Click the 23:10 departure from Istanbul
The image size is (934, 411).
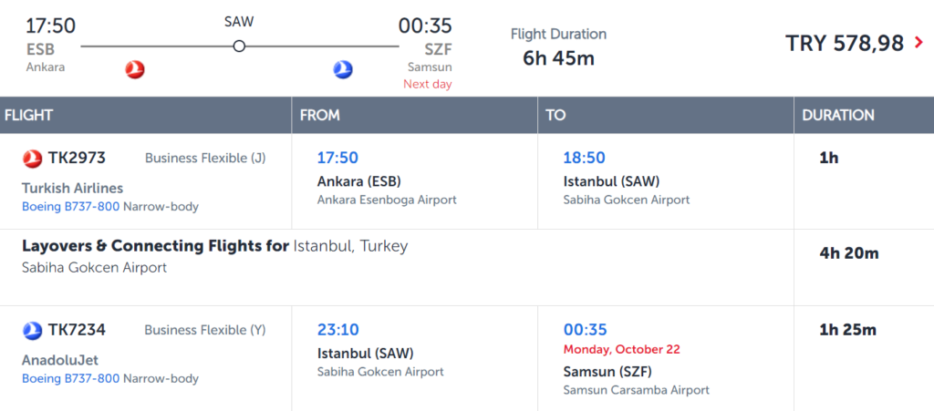coord(337,330)
